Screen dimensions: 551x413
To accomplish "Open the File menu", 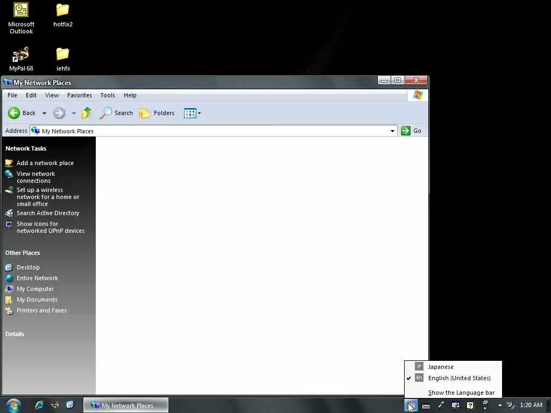I will click(x=12, y=95).
